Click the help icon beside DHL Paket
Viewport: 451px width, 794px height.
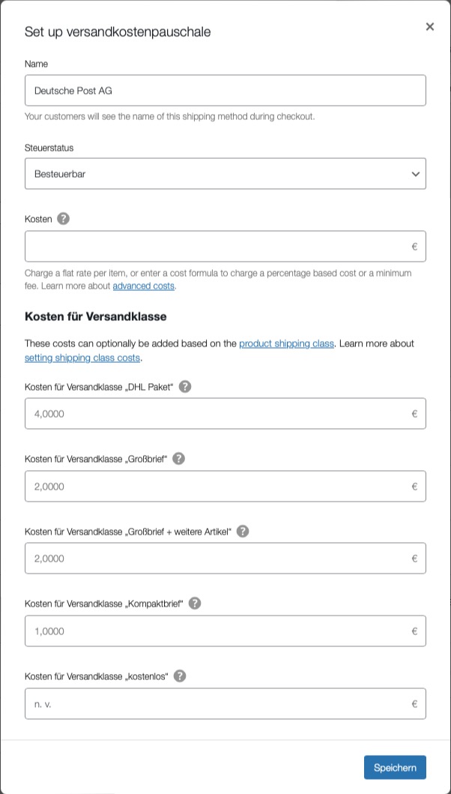point(185,387)
